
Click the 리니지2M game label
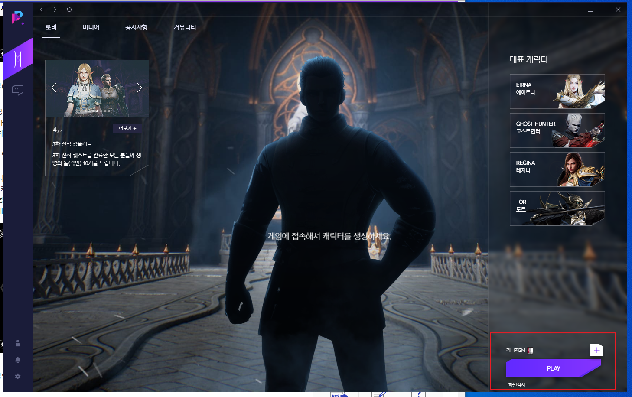point(515,350)
